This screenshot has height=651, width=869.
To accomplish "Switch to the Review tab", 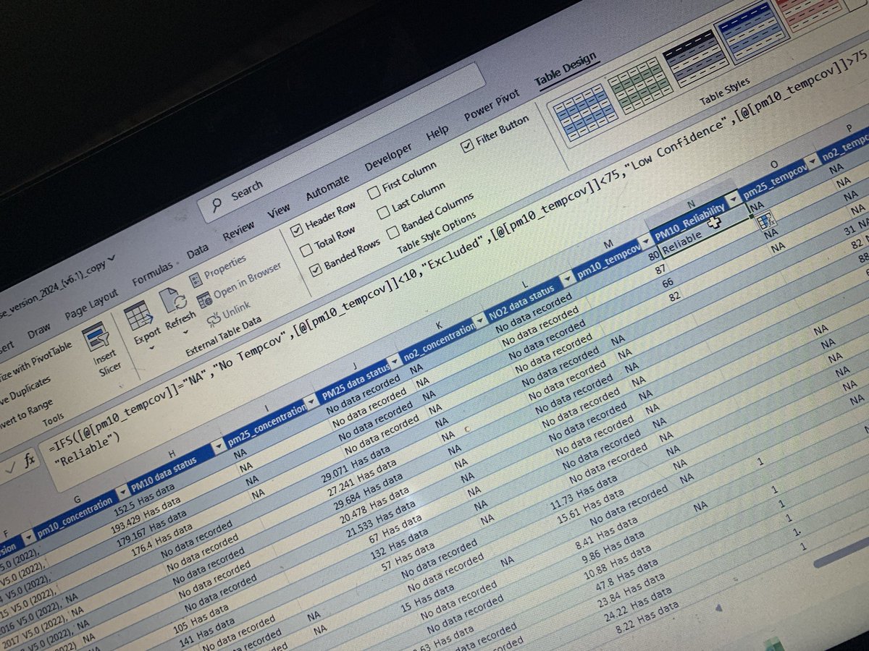I will [x=238, y=231].
